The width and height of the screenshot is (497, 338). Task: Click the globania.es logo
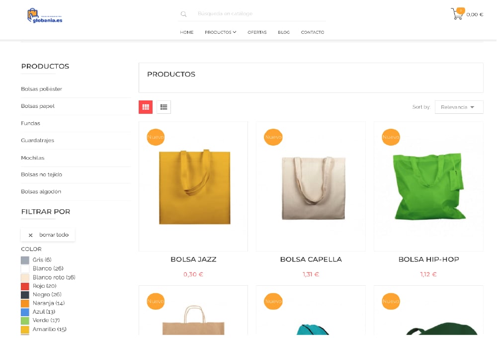click(x=45, y=15)
